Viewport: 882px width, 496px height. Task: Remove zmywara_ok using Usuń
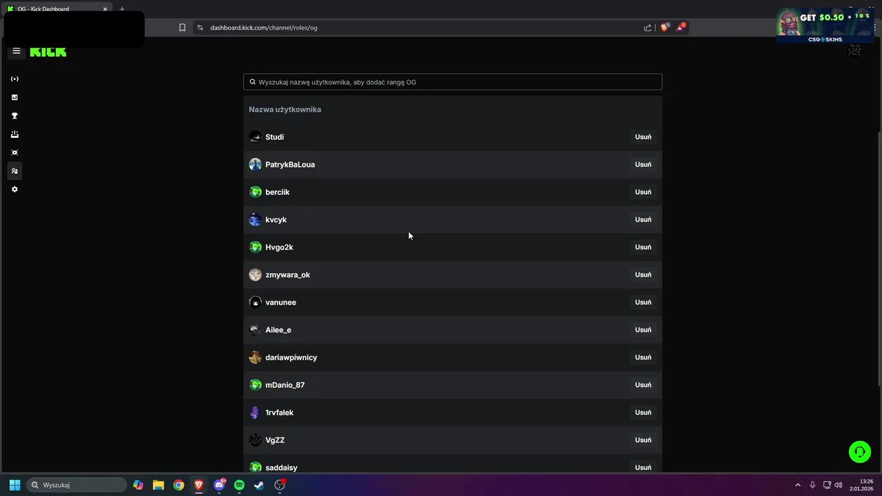[643, 275]
